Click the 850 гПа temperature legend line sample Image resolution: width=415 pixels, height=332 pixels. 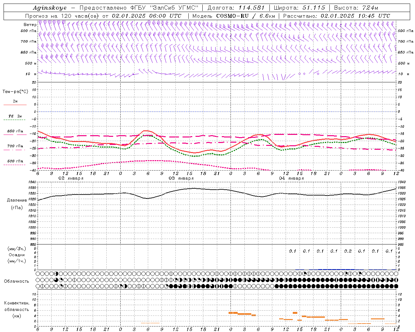coord(15,135)
